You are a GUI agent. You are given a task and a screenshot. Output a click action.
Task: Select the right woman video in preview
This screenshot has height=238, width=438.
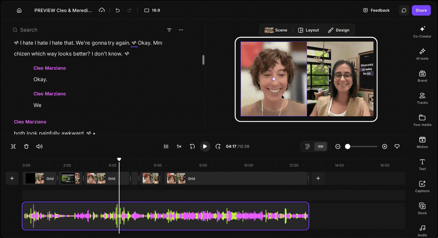click(x=340, y=79)
